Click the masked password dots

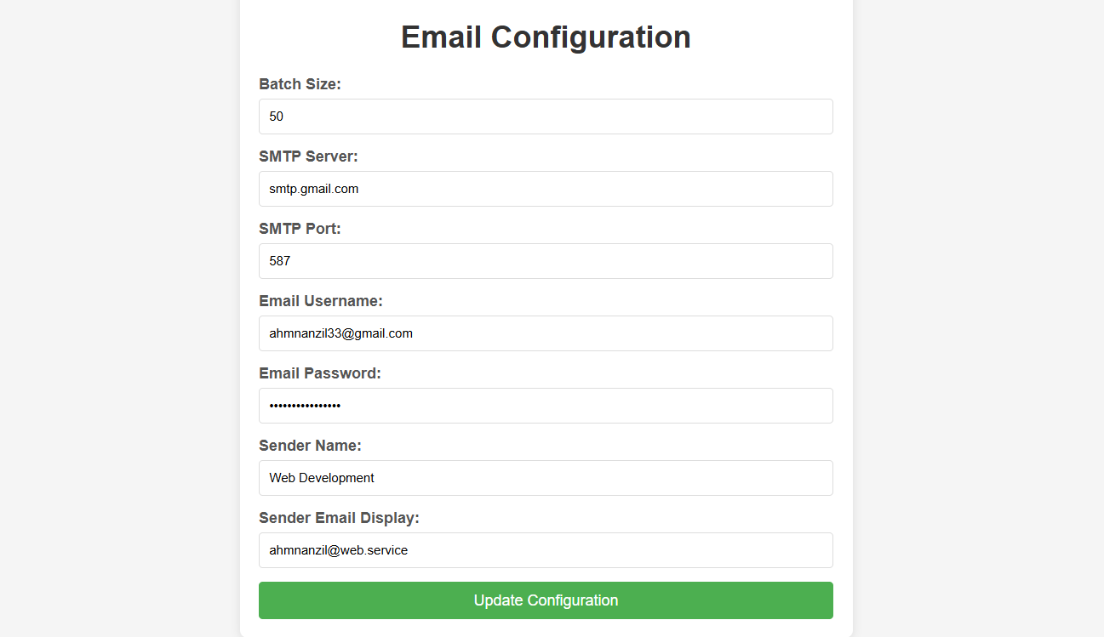(305, 406)
